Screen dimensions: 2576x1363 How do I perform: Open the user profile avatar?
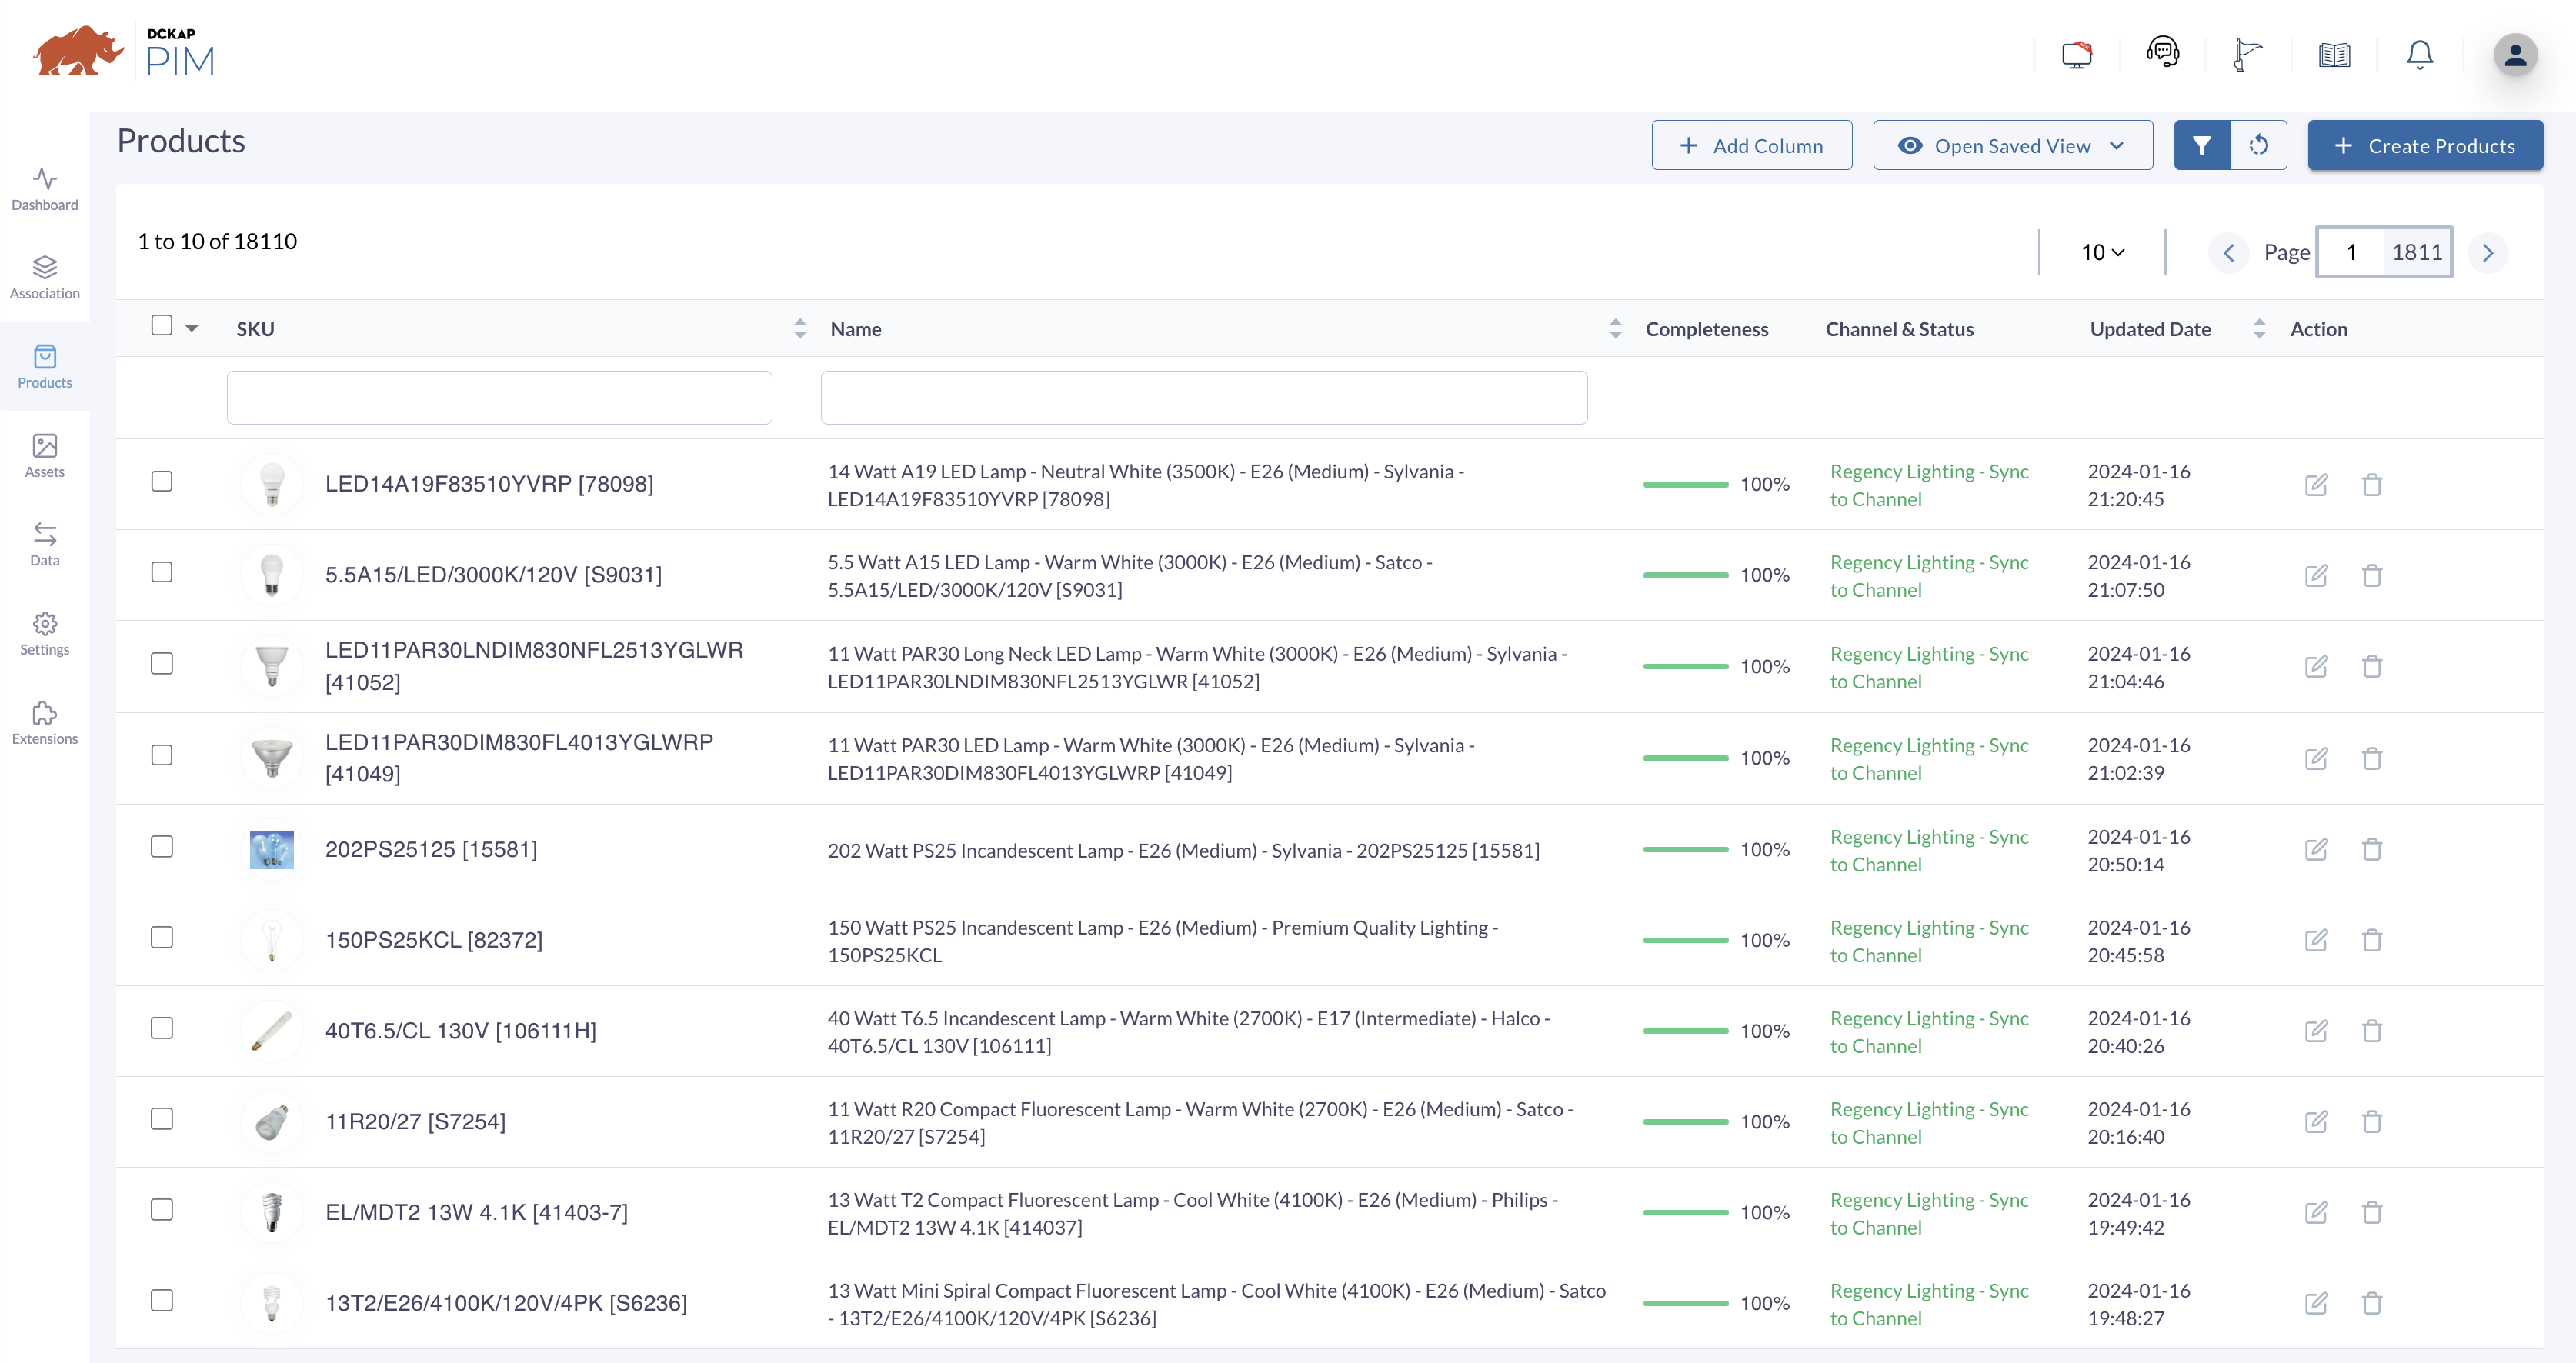click(x=2515, y=55)
